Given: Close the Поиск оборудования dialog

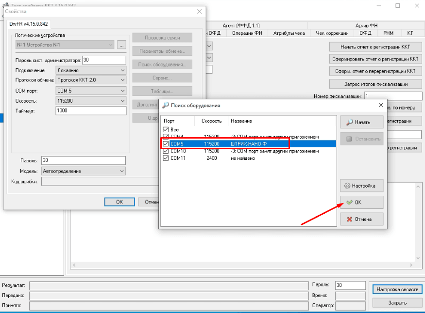Looking at the screenshot, I should pyautogui.click(x=380, y=105).
